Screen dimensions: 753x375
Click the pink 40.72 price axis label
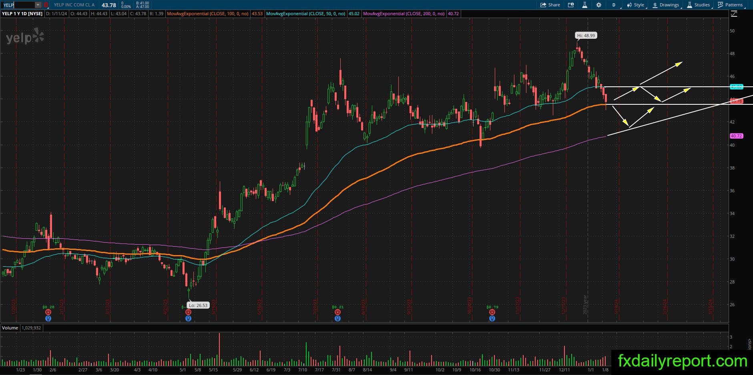point(736,136)
